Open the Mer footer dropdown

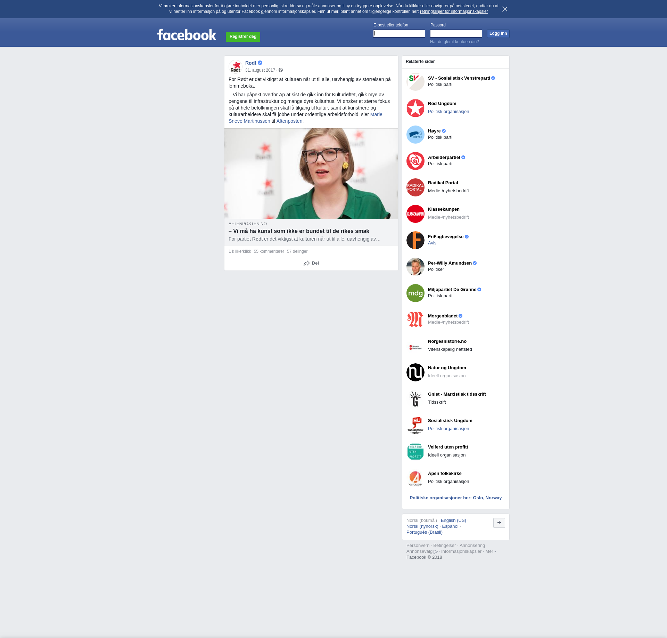[x=490, y=551]
